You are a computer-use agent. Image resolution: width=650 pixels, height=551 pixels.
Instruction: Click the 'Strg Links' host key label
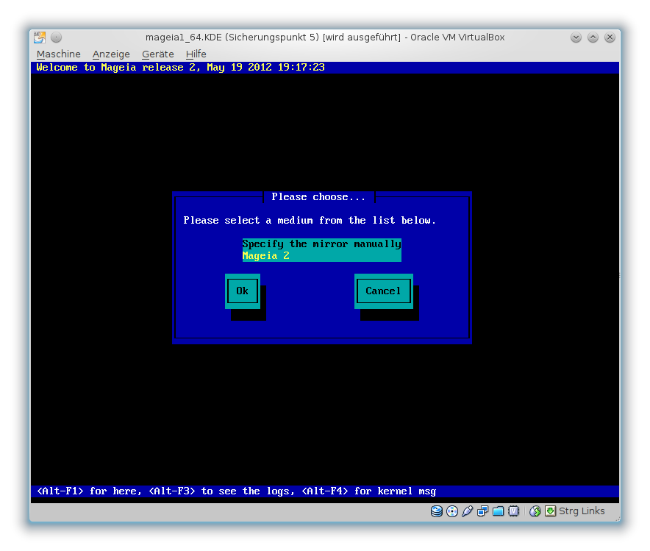pos(582,511)
